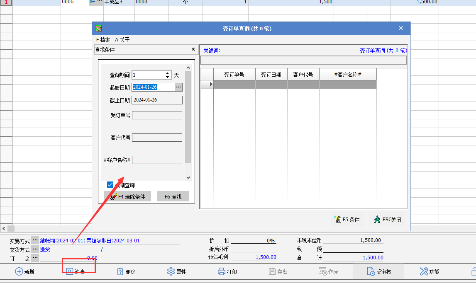Click the F5 条件 conditions button
Image resolution: width=476 pixels, height=283 pixels.
pyautogui.click(x=347, y=220)
